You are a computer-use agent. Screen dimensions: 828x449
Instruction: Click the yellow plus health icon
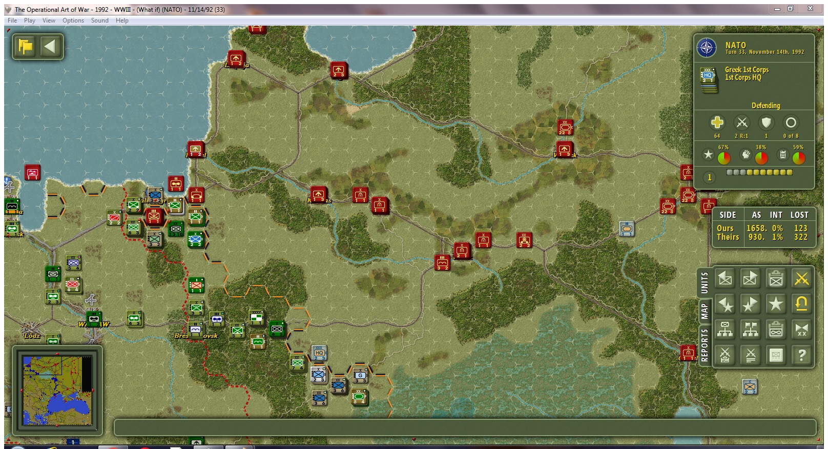tap(717, 123)
